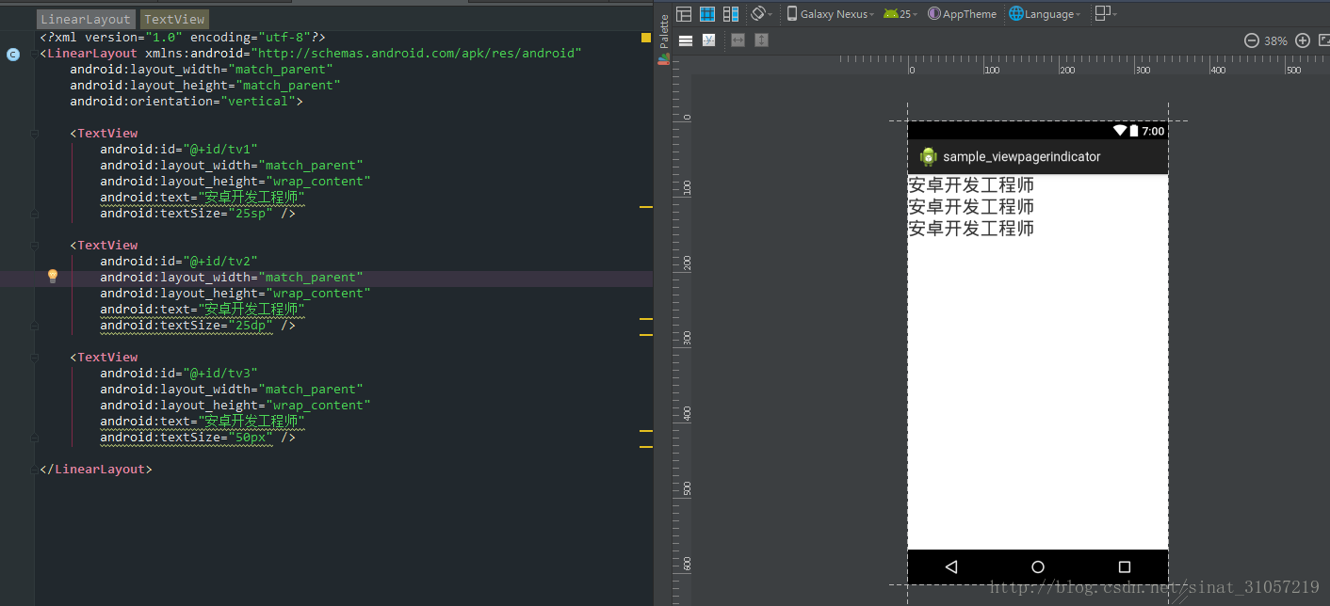
Task: Click the android:orientation="vertical" line
Action: click(x=187, y=102)
